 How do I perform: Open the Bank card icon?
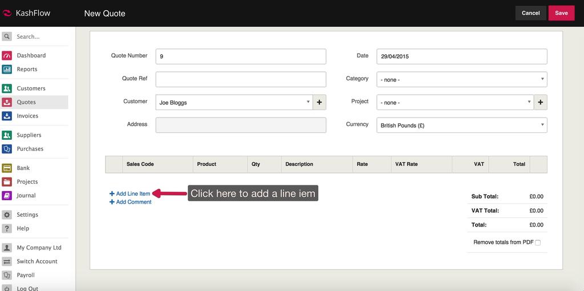pyautogui.click(x=7, y=168)
